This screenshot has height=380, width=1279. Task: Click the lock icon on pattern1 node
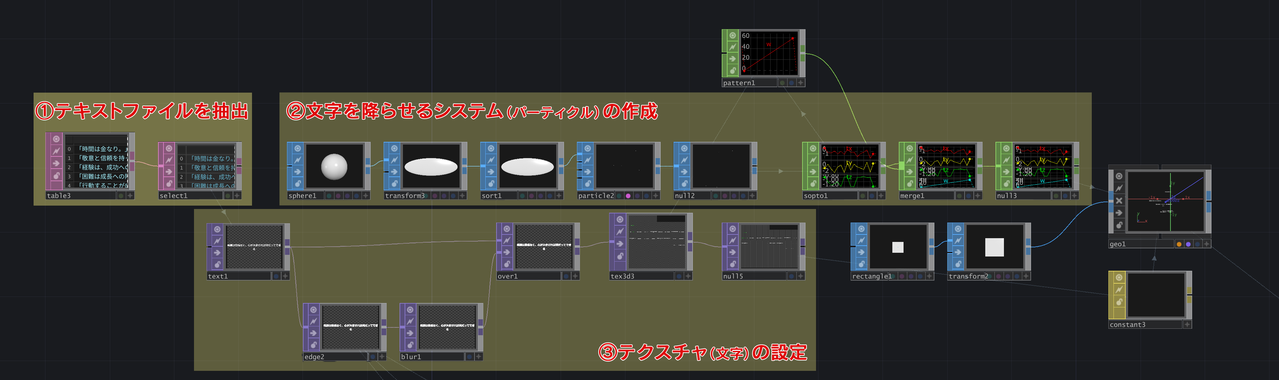pyautogui.click(x=732, y=71)
